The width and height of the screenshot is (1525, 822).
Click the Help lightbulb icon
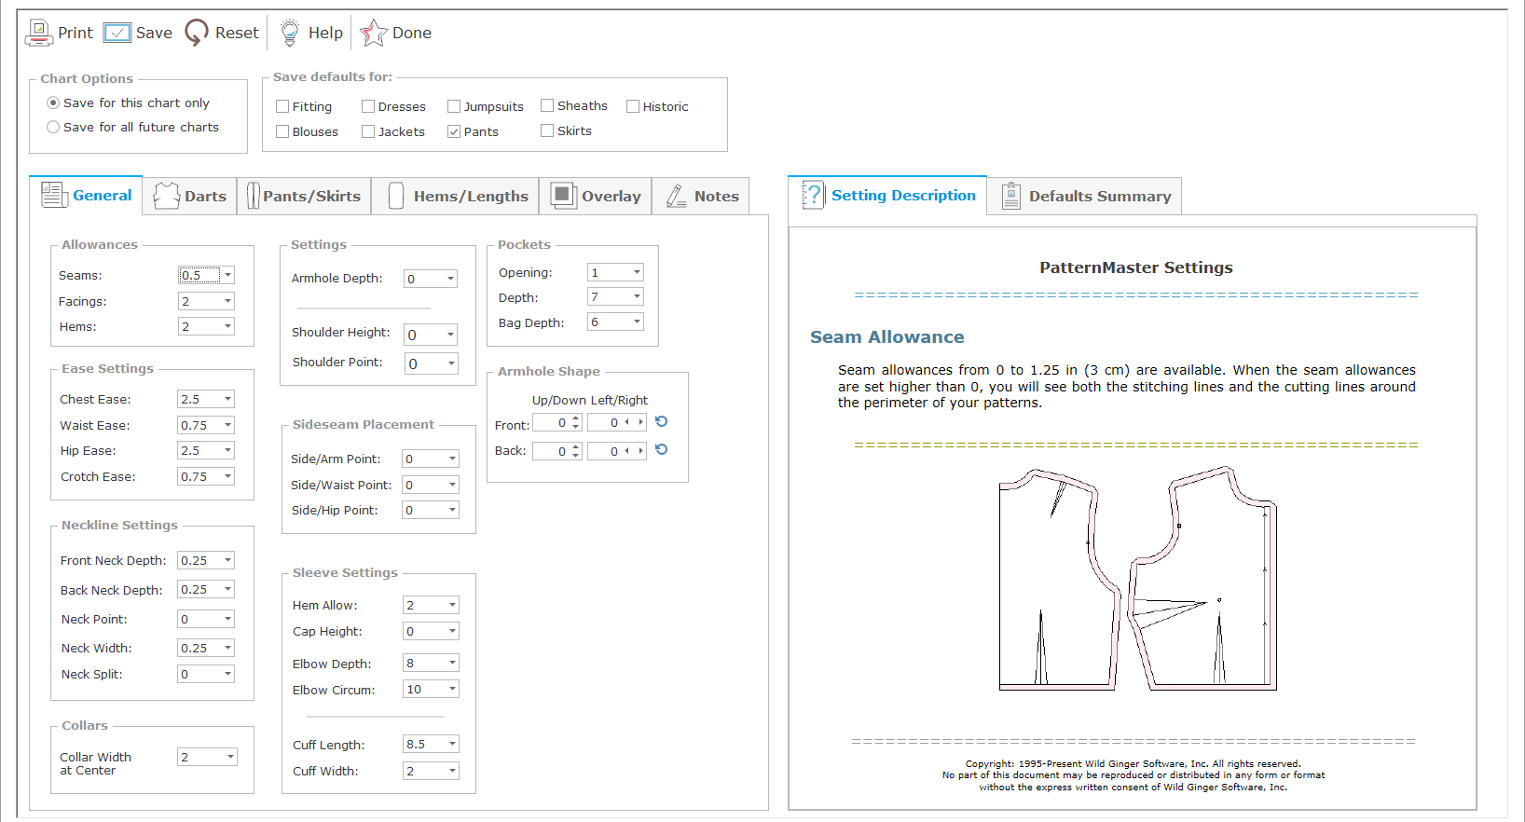coord(290,33)
